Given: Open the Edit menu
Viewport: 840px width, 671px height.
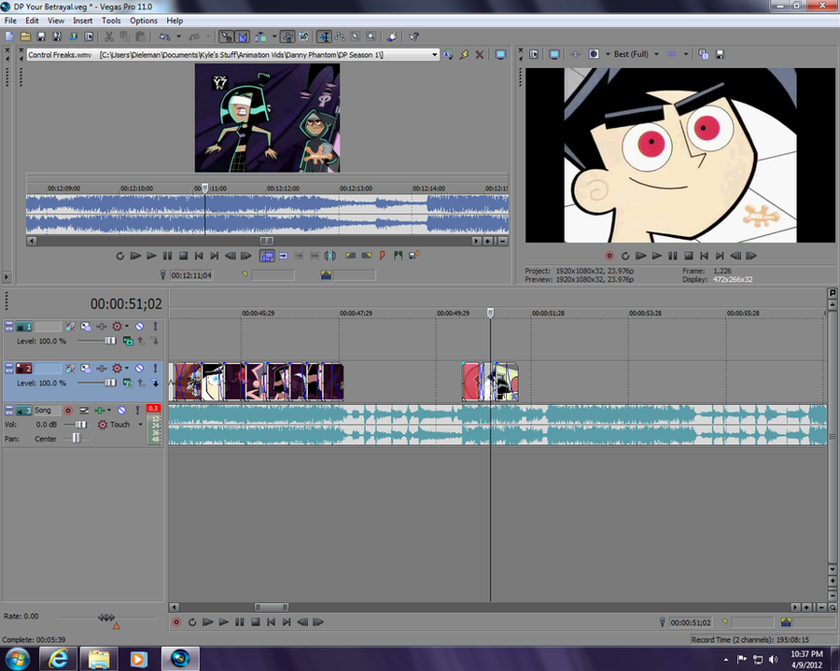Looking at the screenshot, I should [32, 21].
